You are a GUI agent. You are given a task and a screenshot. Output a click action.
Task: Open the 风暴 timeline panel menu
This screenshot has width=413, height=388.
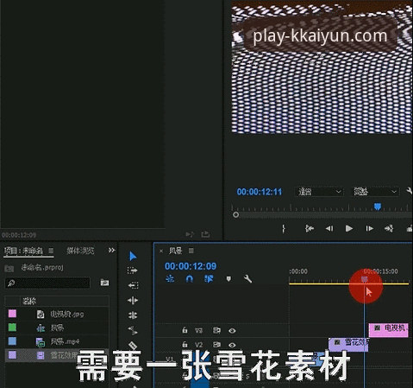click(191, 251)
